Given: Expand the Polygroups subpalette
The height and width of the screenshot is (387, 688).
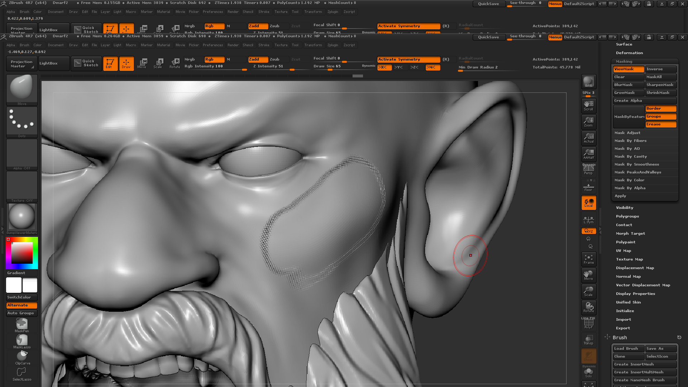Looking at the screenshot, I should point(627,216).
